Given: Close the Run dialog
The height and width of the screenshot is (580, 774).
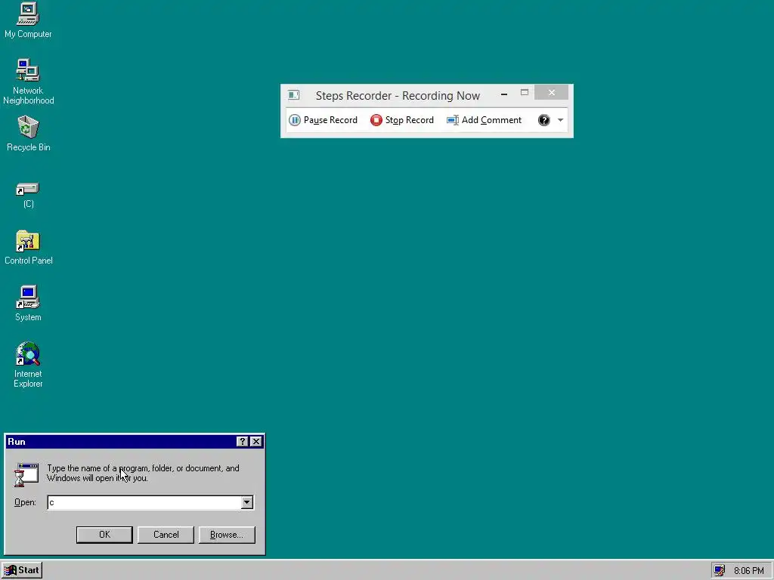Looking at the screenshot, I should [255, 441].
